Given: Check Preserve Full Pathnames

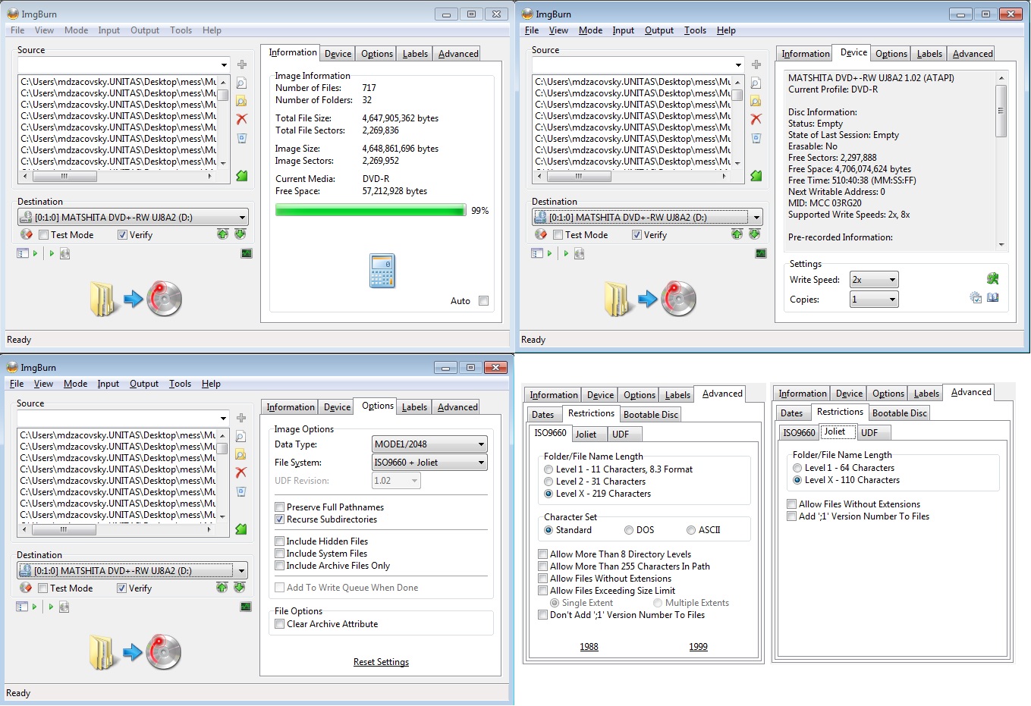Looking at the screenshot, I should (x=280, y=507).
